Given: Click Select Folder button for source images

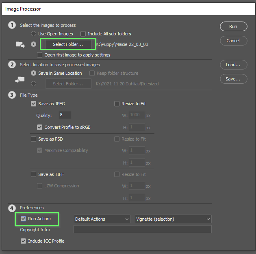Looking at the screenshot, I should click(x=68, y=44).
